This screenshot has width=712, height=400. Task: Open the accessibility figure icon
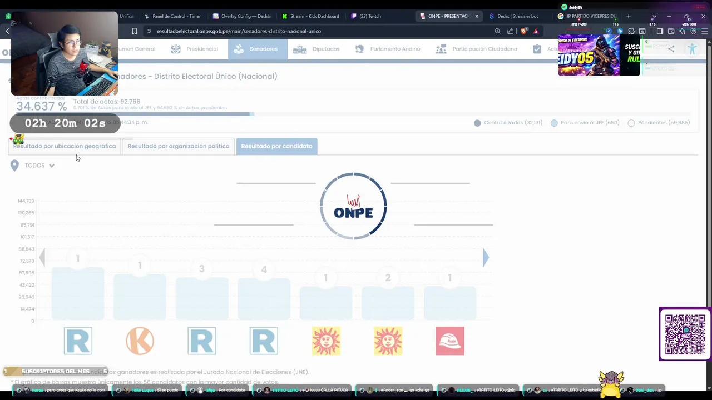(x=692, y=49)
